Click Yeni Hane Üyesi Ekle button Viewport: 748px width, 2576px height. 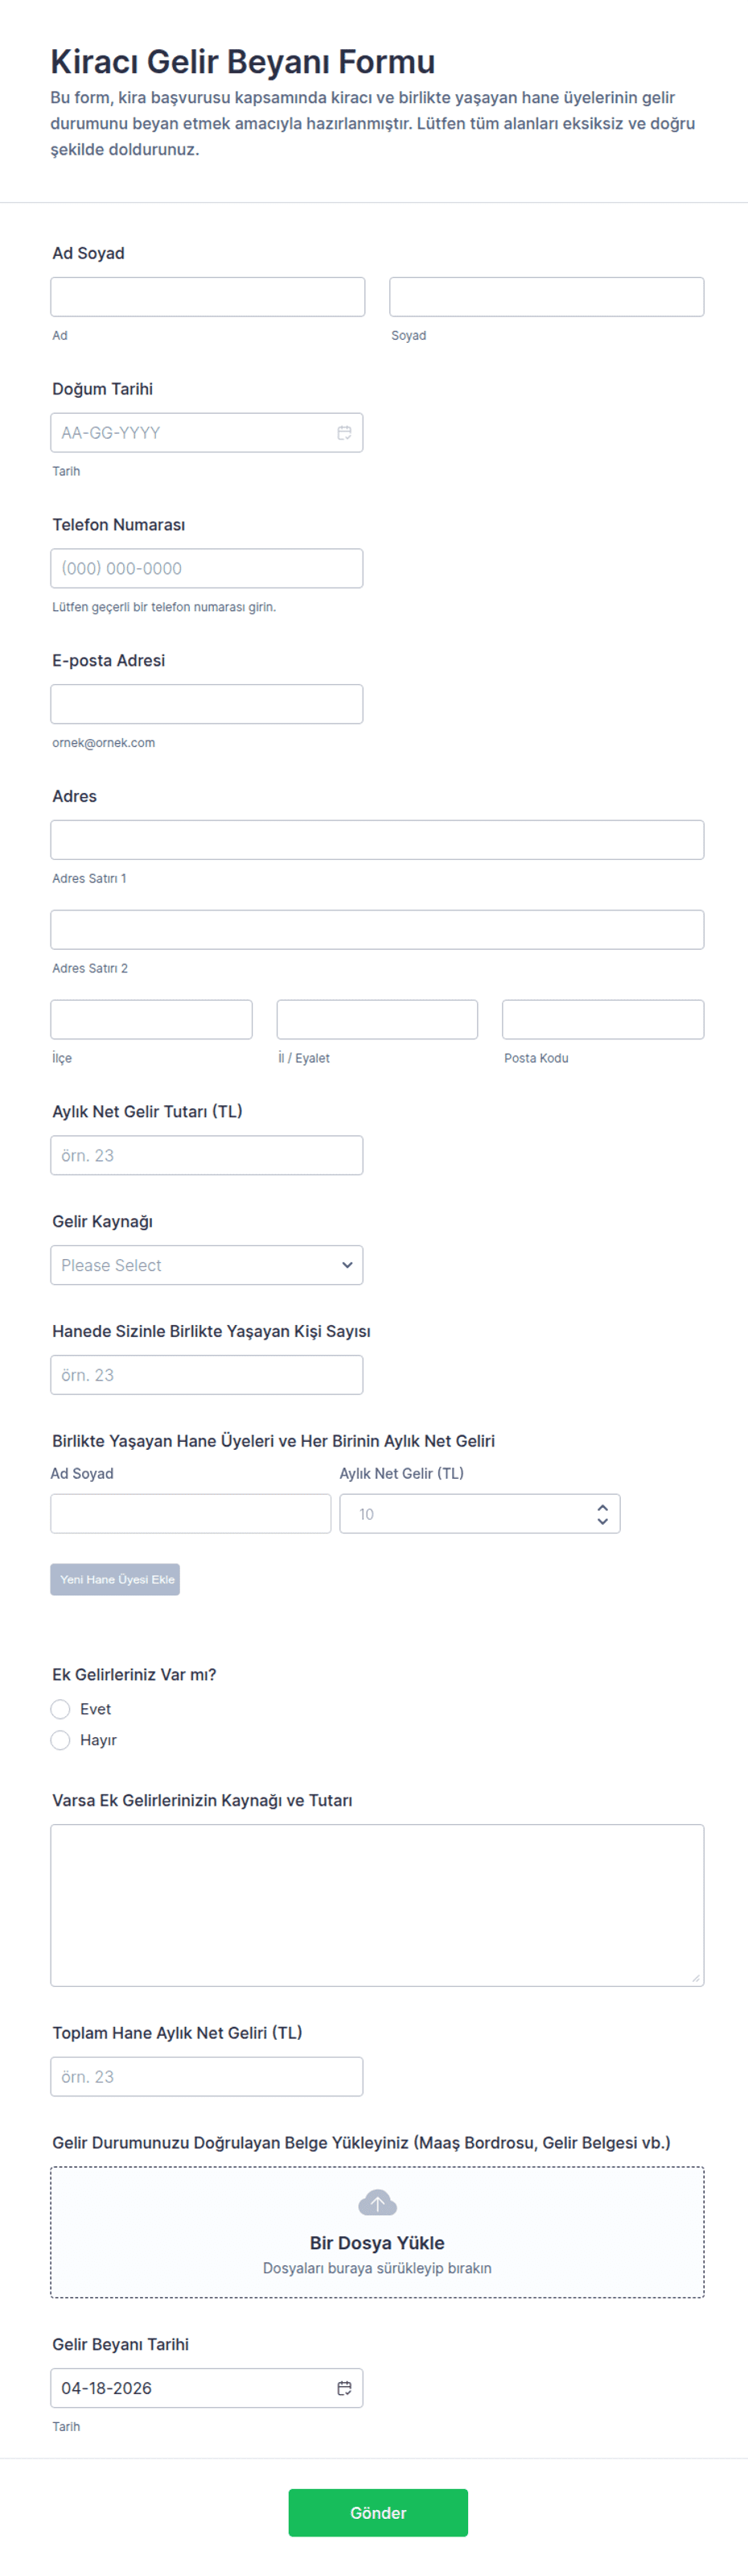pyautogui.click(x=115, y=1579)
